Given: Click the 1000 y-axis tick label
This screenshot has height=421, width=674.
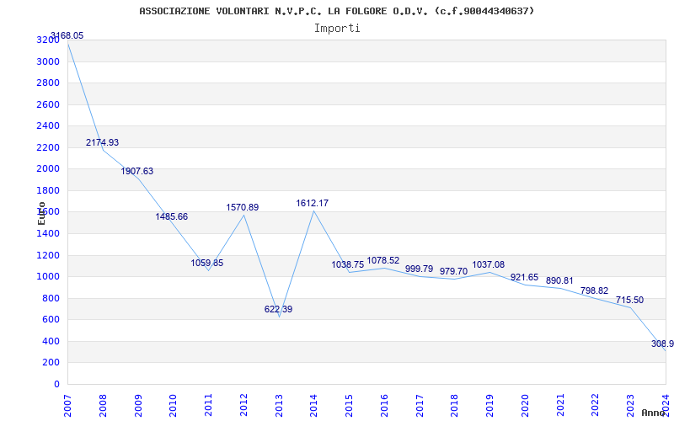Looking at the screenshot, I should point(48,277).
